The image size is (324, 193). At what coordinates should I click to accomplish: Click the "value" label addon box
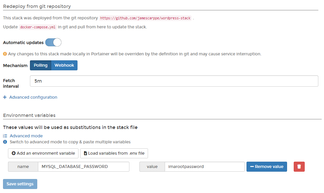pyautogui.click(x=152, y=167)
